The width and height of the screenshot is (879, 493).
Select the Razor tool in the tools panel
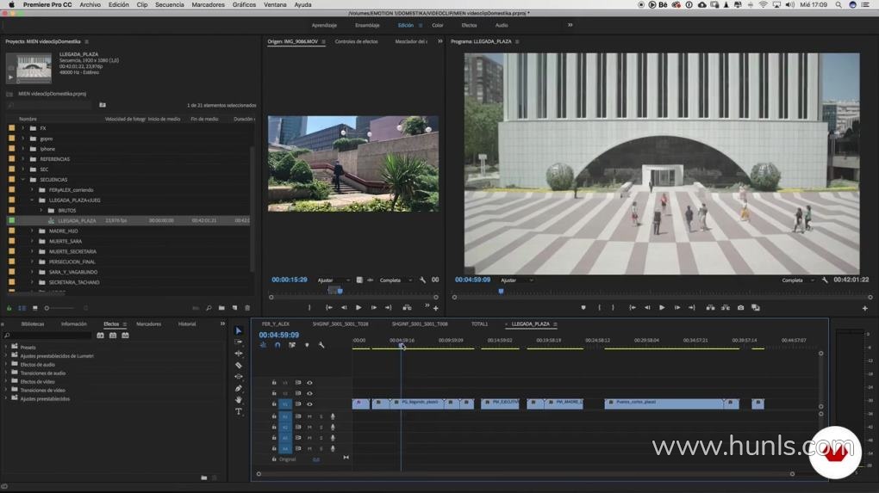tap(239, 366)
